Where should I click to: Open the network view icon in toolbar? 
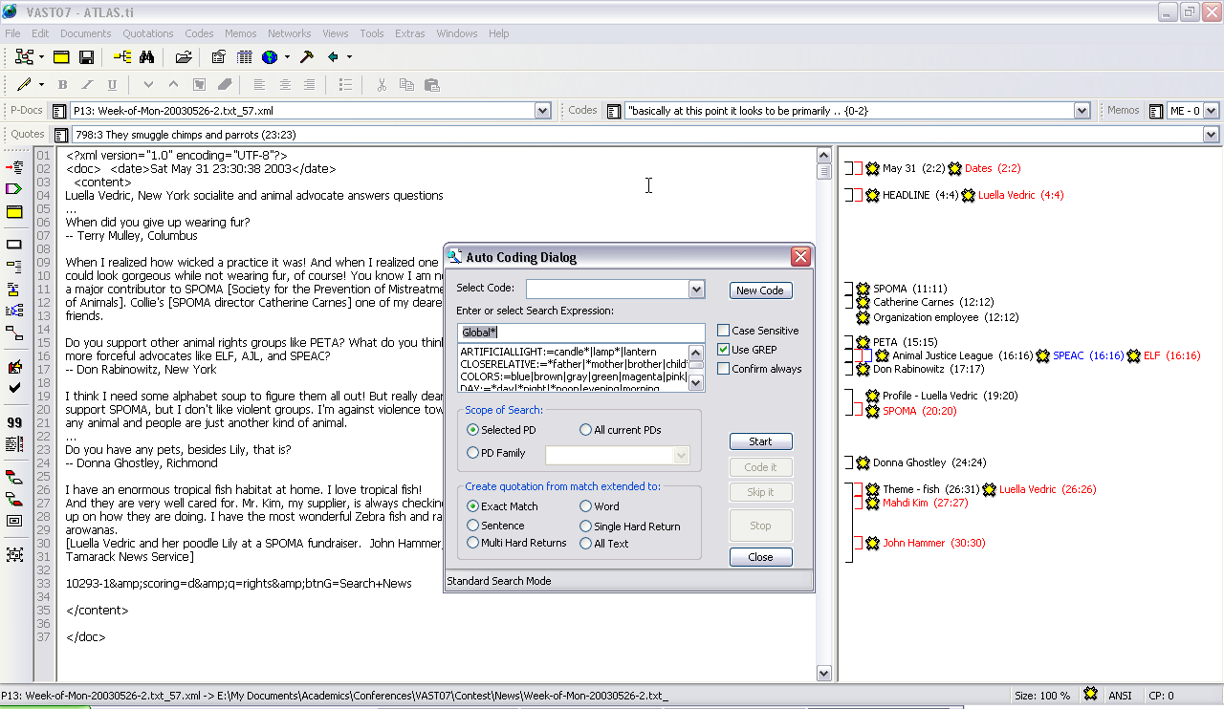[23, 57]
